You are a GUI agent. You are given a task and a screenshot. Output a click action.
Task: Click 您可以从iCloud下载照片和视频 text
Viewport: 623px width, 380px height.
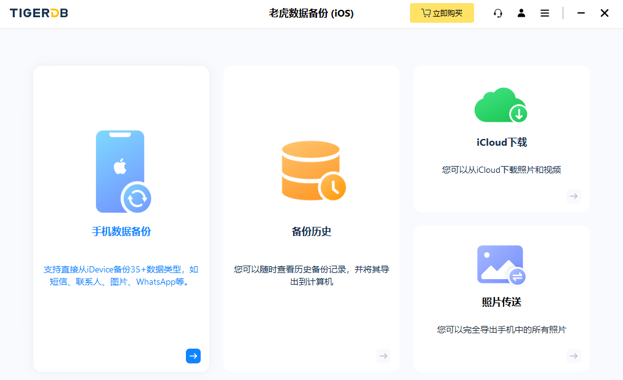pos(502,170)
